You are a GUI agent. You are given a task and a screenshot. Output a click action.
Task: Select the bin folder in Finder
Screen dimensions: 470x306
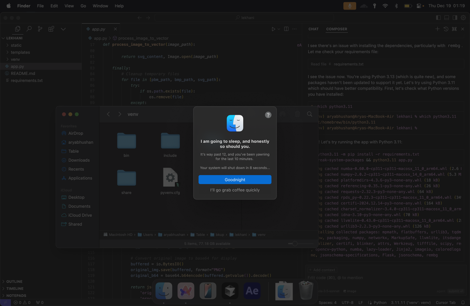coord(127,141)
